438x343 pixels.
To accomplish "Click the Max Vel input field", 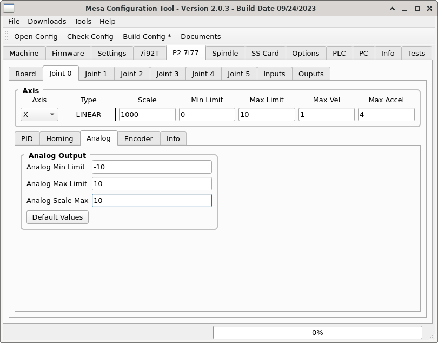I will tap(327, 114).
